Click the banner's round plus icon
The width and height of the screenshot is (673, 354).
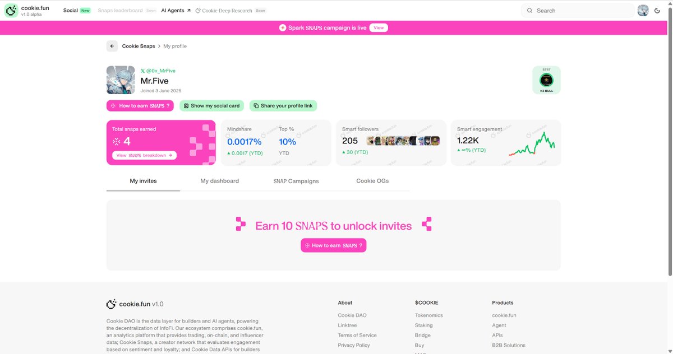point(283,27)
